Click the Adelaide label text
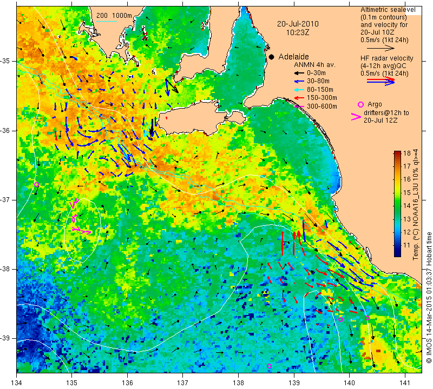 293,57
